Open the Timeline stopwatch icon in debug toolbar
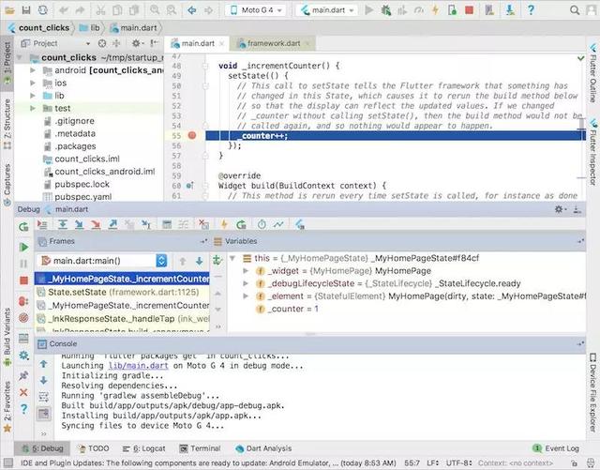 (x=262, y=224)
